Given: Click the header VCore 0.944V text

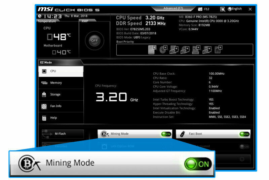Looking at the screenshot, I should click(188, 29).
